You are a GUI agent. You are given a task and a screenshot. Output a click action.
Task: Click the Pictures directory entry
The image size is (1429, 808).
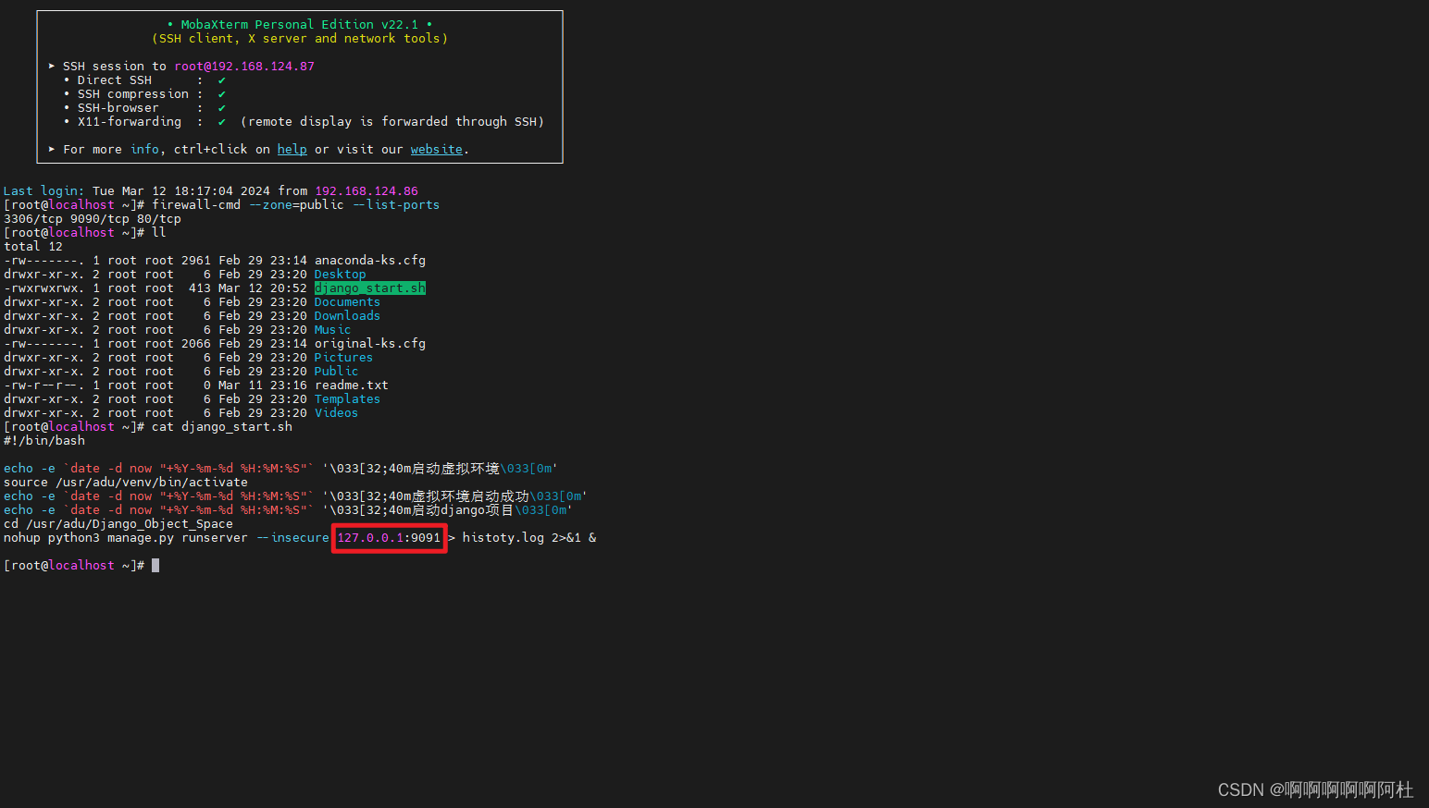point(343,357)
